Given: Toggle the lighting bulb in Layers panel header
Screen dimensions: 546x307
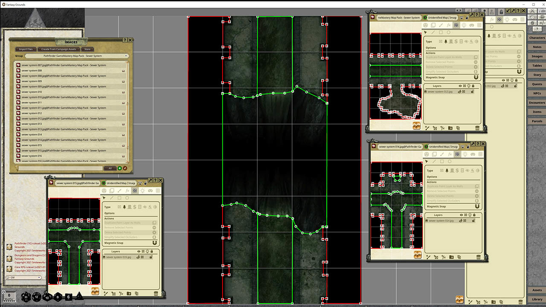Looking at the screenshot, I should tap(148, 251).
